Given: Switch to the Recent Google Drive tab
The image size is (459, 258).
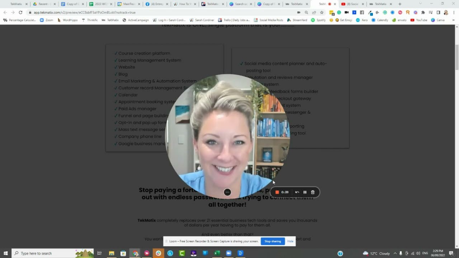Looking at the screenshot, I should 45,4.
